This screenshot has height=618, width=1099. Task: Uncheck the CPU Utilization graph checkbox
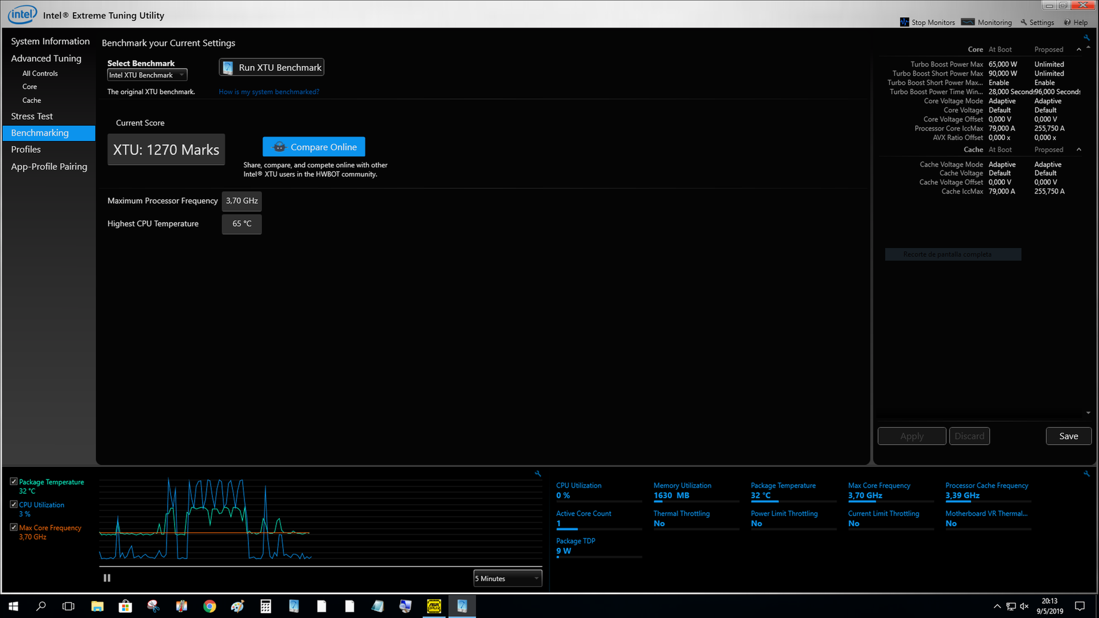tap(14, 505)
